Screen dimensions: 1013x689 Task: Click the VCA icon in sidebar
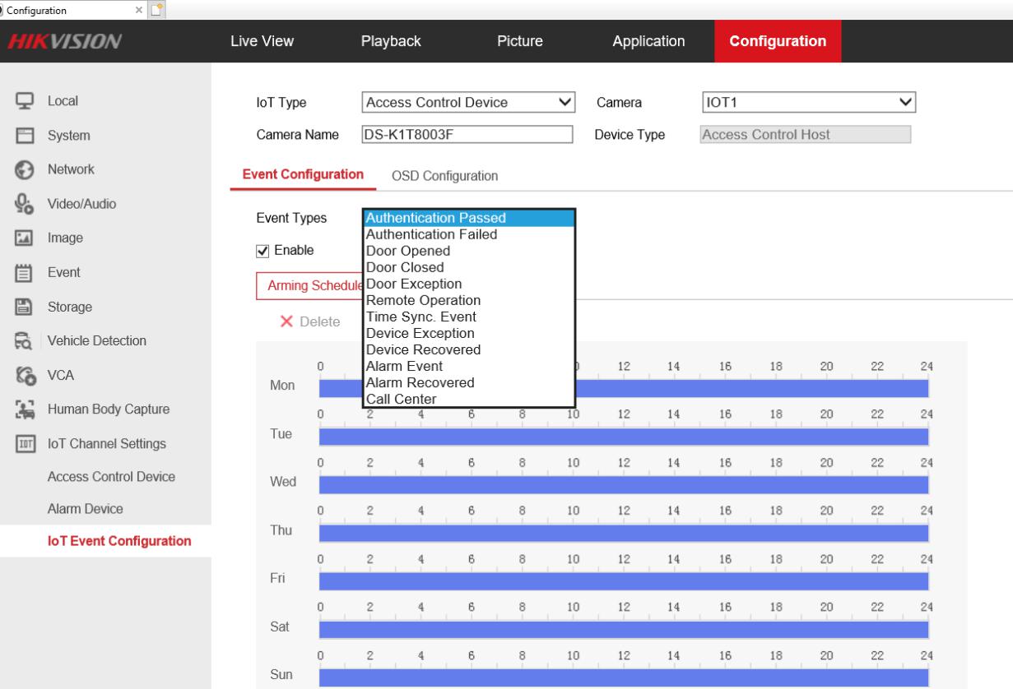click(25, 376)
